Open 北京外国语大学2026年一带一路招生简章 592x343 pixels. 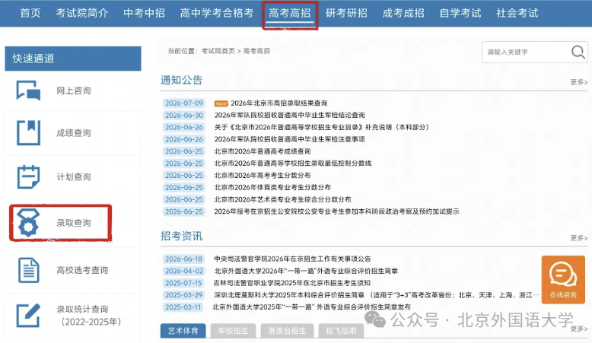click(306, 271)
